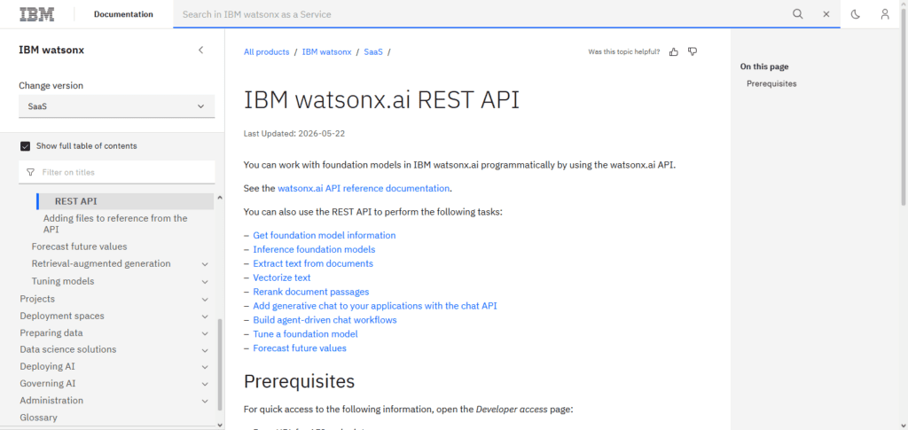Select Retrieval-augmented generation tree item
Image resolution: width=908 pixels, height=430 pixels.
[101, 264]
